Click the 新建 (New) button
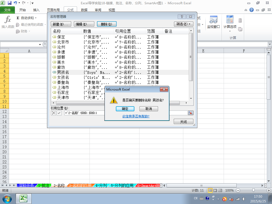The height and width of the screenshot is (204, 272). coord(61,24)
